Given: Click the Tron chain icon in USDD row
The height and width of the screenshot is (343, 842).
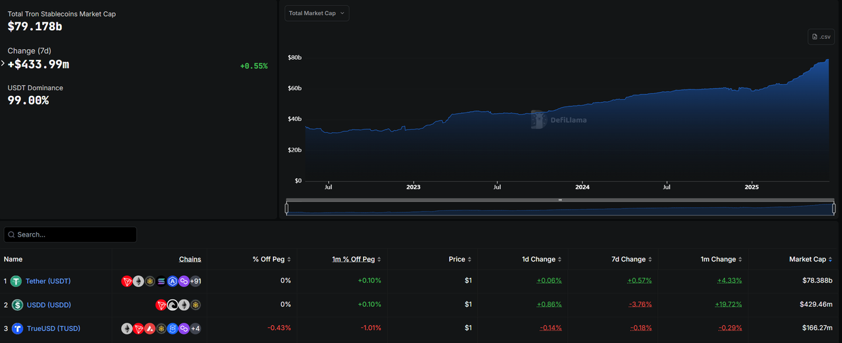Looking at the screenshot, I should 161,305.
